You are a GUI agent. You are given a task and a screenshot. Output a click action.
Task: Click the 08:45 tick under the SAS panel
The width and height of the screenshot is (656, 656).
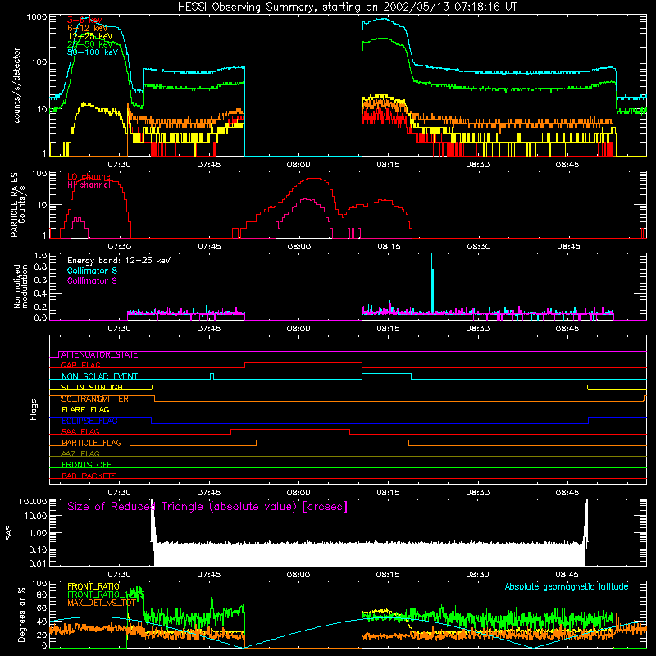point(567,575)
